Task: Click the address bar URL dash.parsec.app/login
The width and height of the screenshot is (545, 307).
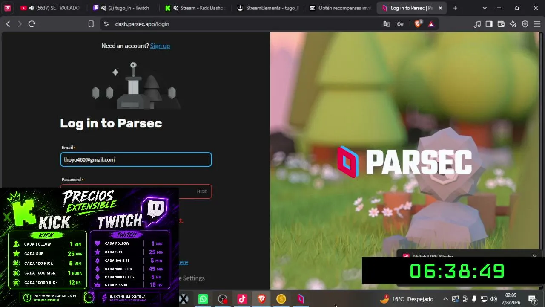Action: pyautogui.click(x=142, y=24)
